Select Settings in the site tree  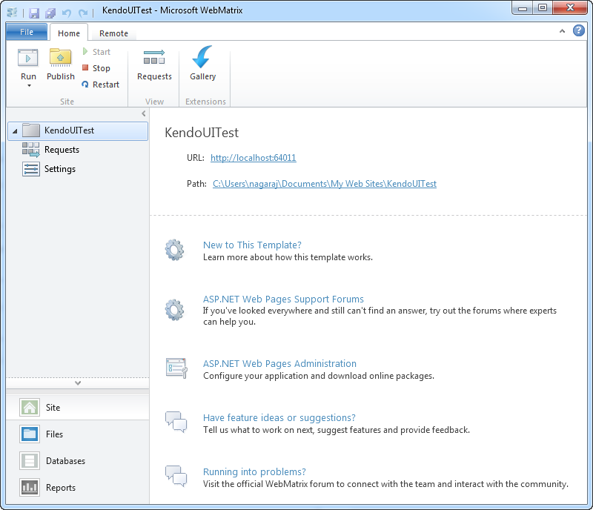[59, 169]
